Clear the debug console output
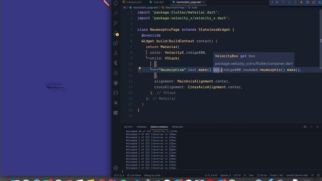This screenshot has height=181, width=322. 305,127
